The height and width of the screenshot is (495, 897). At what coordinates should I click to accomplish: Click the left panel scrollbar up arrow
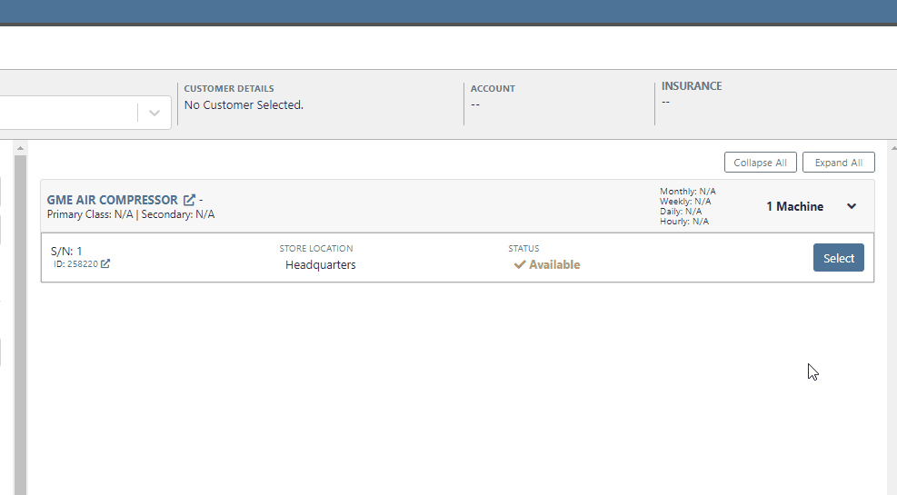(x=21, y=148)
